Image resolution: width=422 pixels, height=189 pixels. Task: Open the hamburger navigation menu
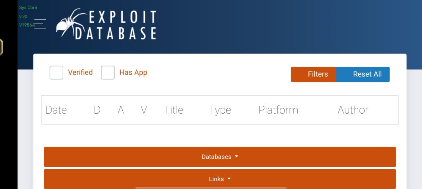click(40, 24)
